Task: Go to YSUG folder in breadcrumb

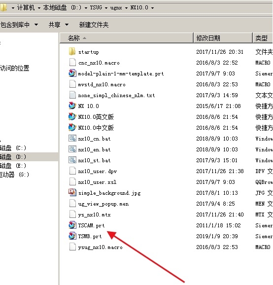Action: pyautogui.click(x=96, y=7)
